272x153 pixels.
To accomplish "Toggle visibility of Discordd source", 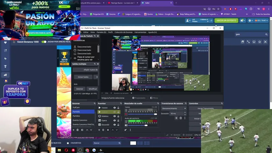I will click(114, 125).
